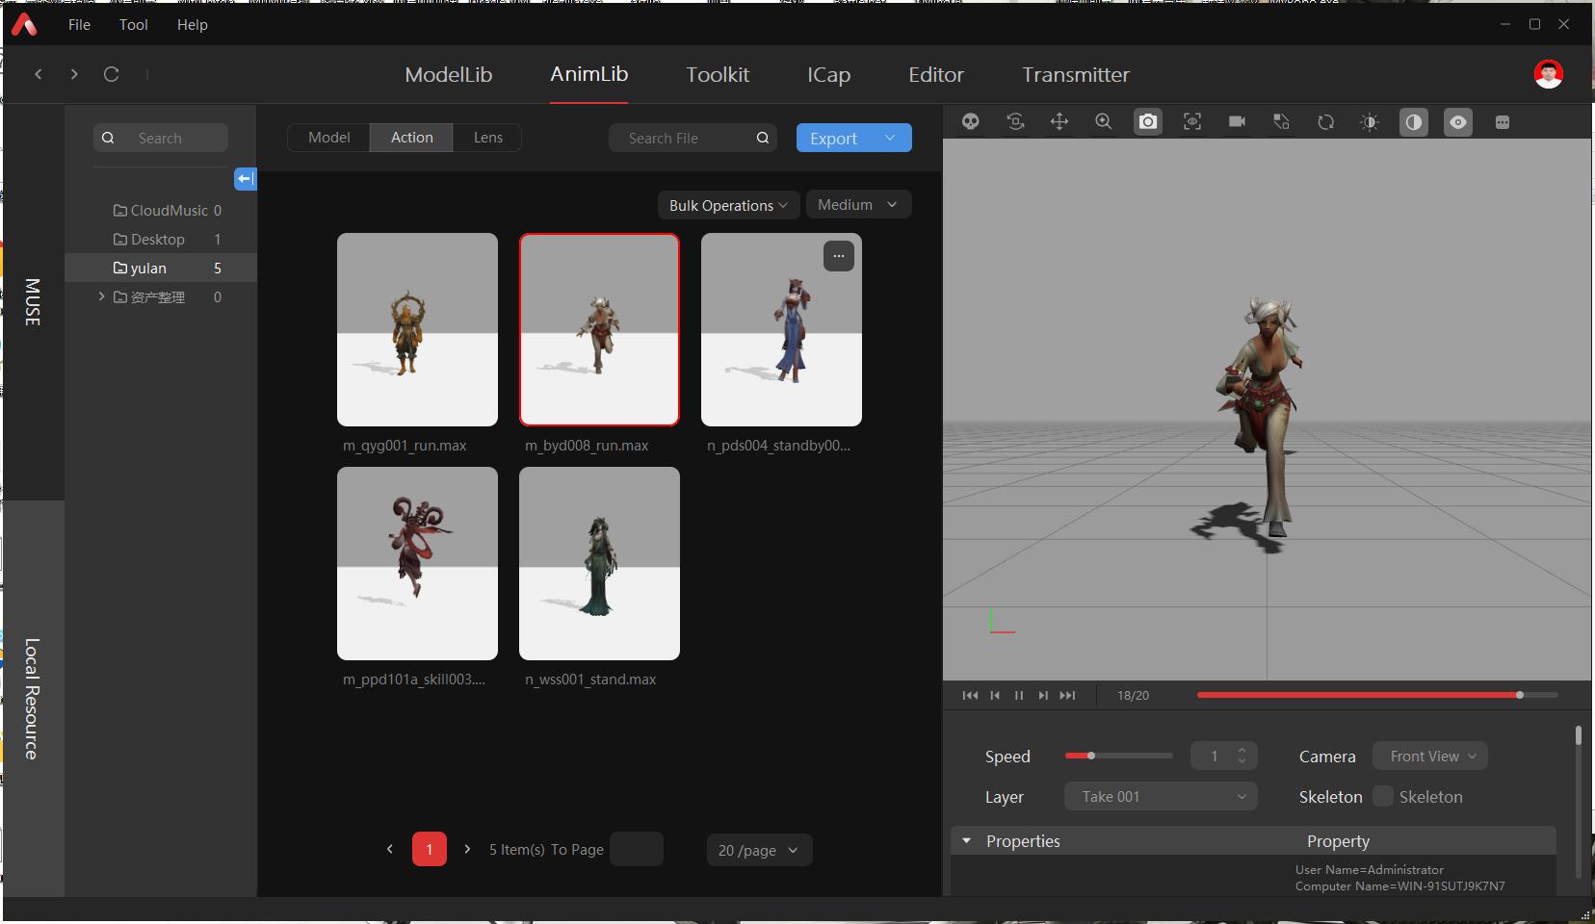
Task: Select the n_wss001_stand.max thumbnail
Action: (x=599, y=563)
